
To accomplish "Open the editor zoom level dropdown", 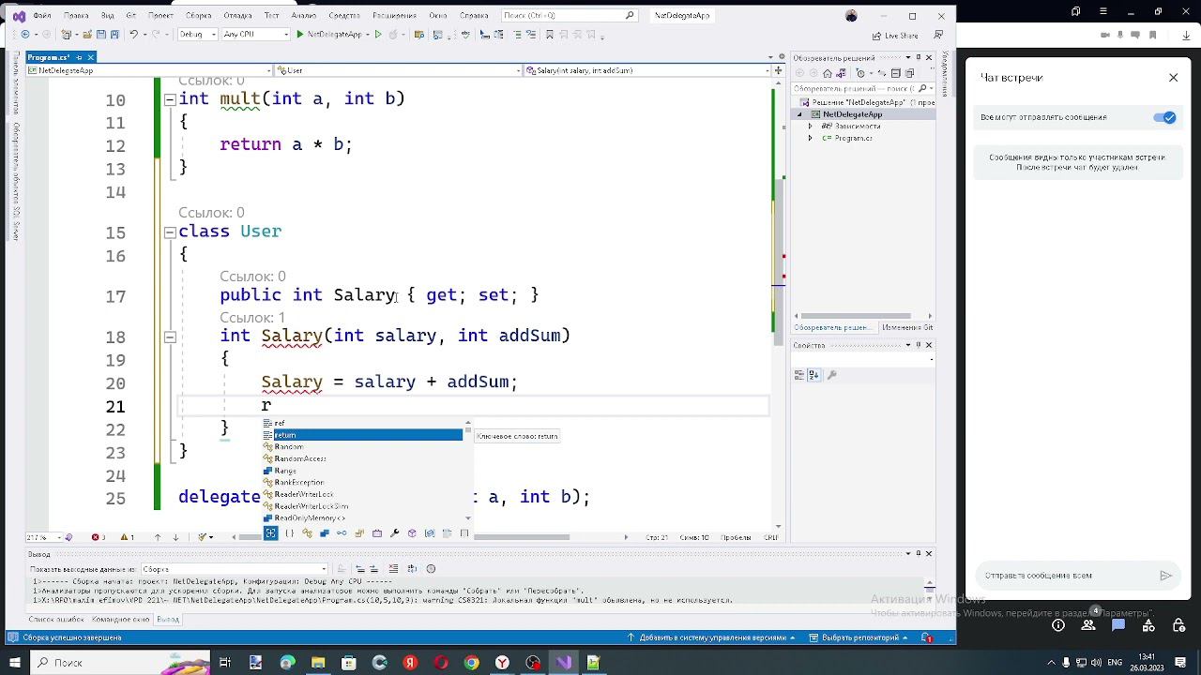I will pyautogui.click(x=42, y=537).
